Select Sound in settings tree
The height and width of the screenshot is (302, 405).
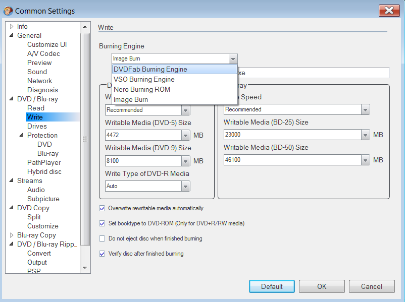37,72
